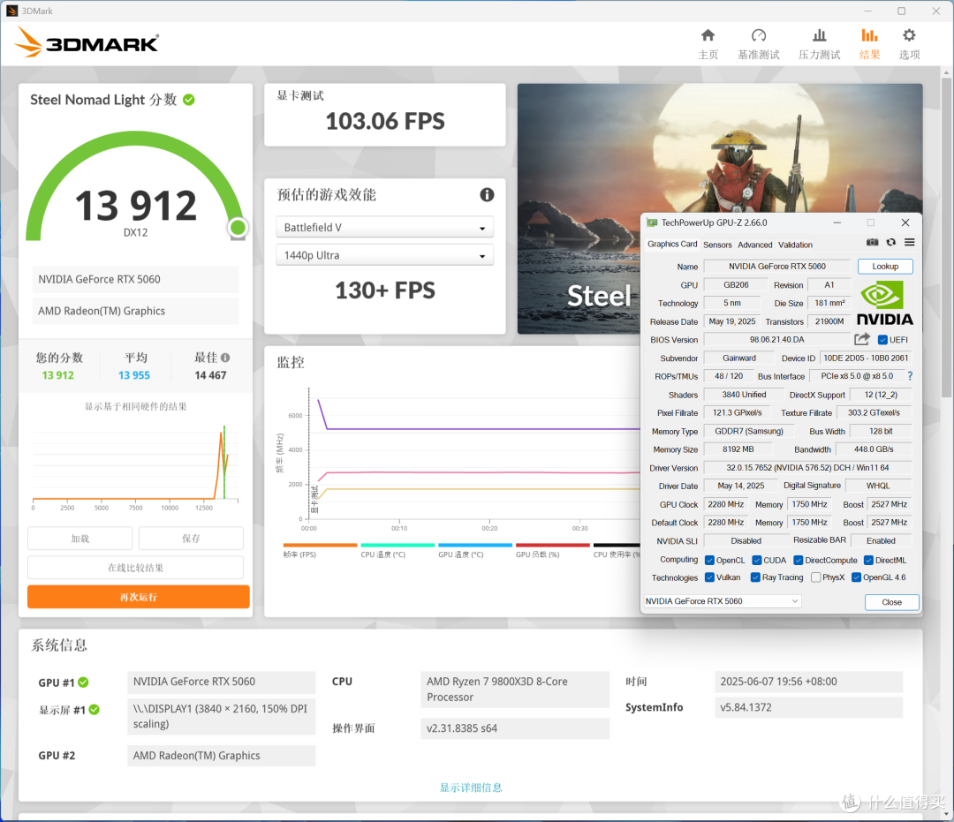This screenshot has height=822, width=954.
Task: Click the green score gauge marker
Action: (x=238, y=228)
